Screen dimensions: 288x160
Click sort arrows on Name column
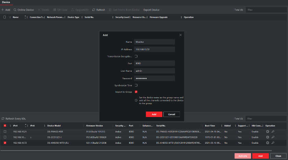[26, 17]
